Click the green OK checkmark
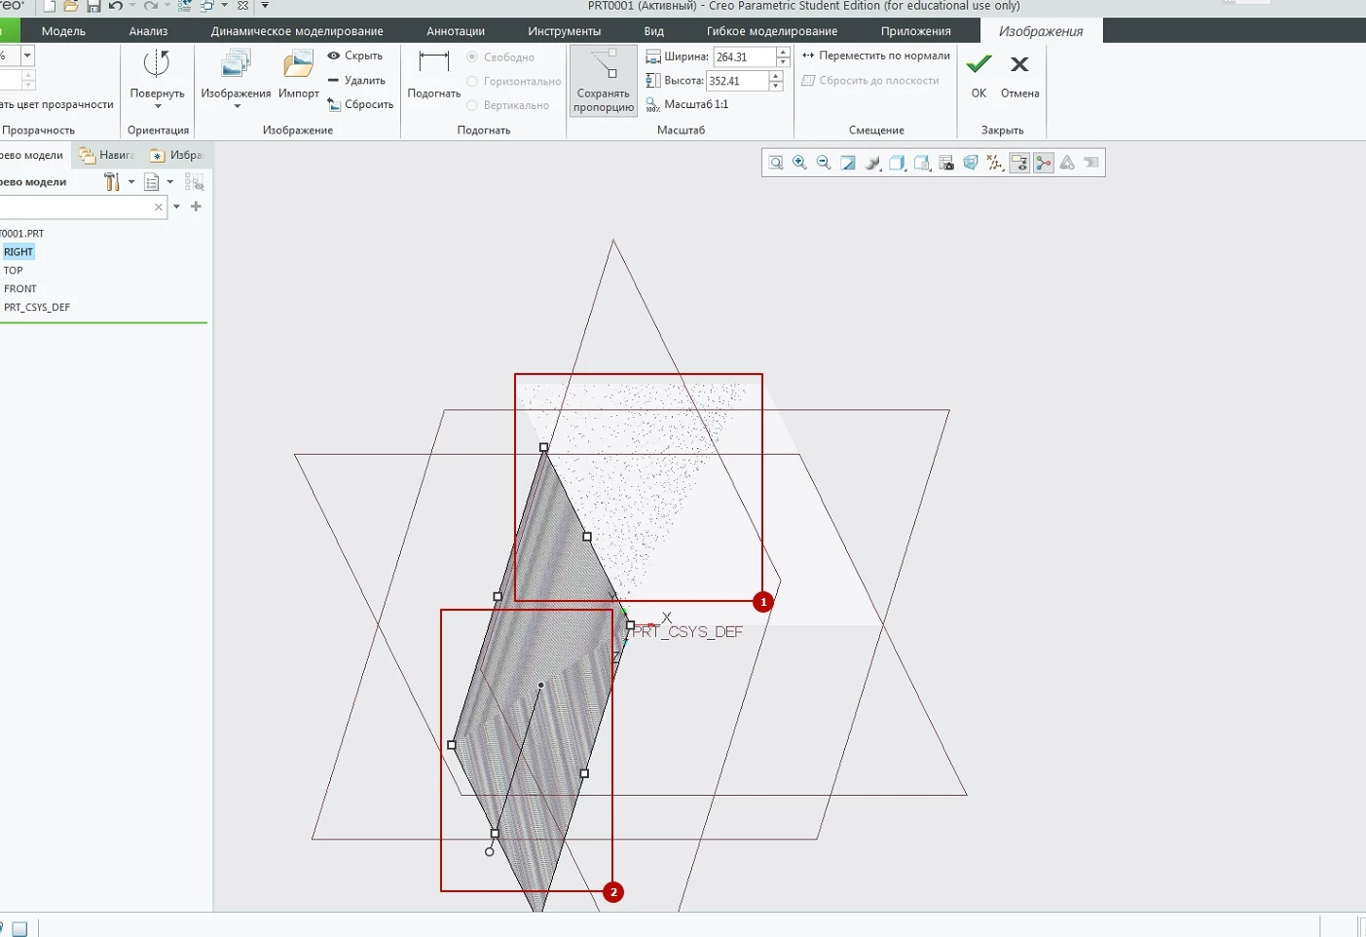1366x937 pixels. click(978, 65)
